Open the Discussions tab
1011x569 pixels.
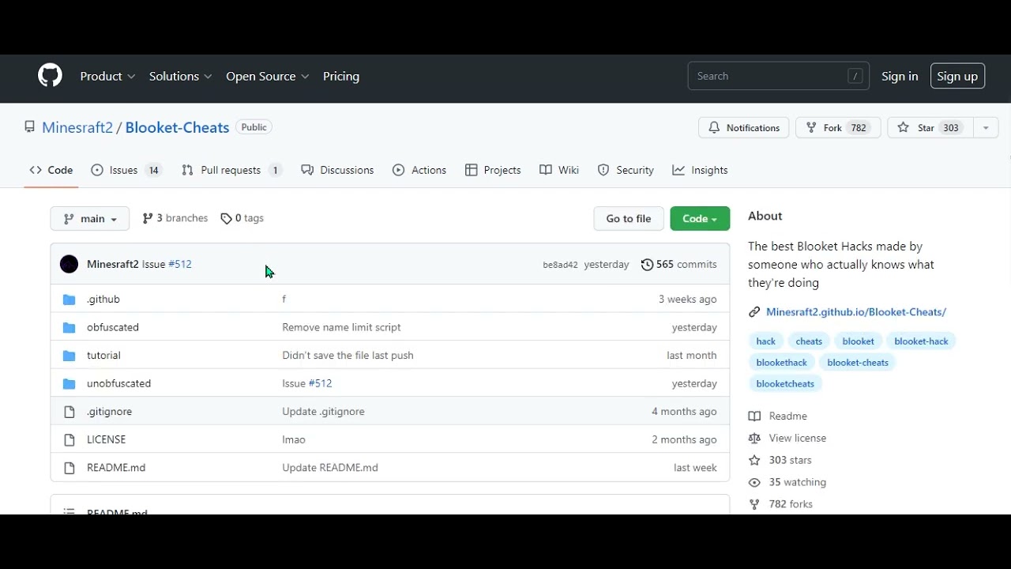coord(337,170)
